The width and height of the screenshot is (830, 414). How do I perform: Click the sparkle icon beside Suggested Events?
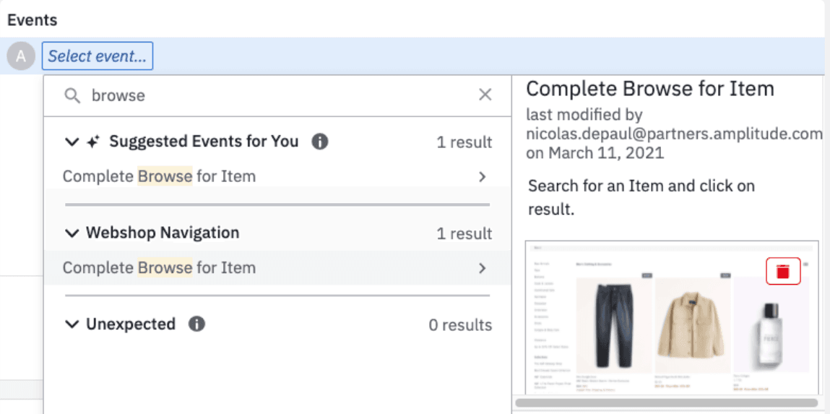click(x=92, y=142)
